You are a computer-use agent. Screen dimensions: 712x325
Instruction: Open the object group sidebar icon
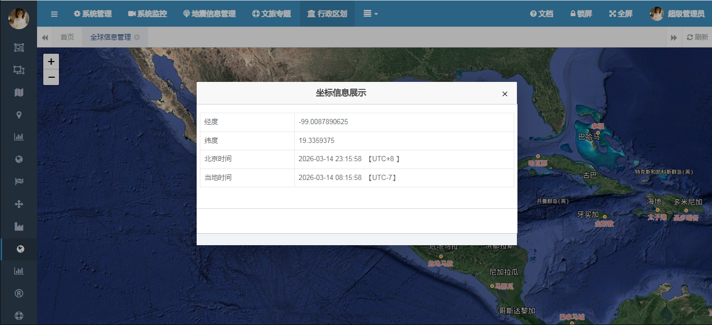point(19,47)
